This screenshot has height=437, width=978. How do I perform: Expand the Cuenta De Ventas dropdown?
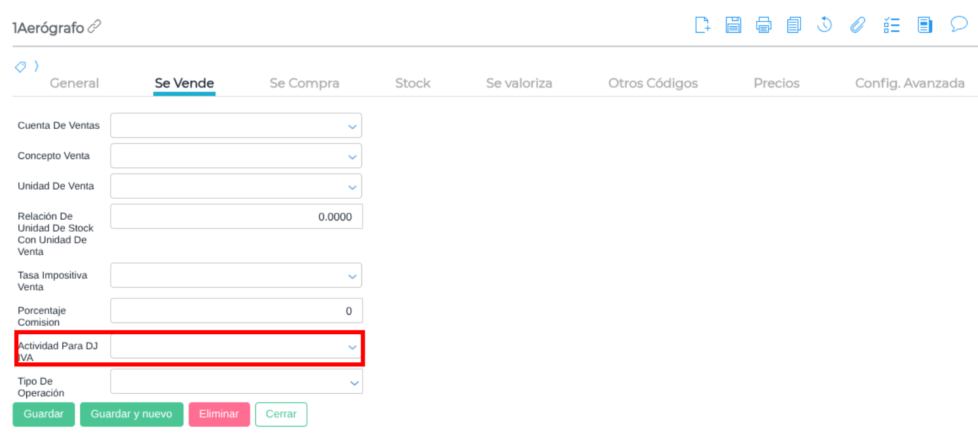pyautogui.click(x=236, y=126)
